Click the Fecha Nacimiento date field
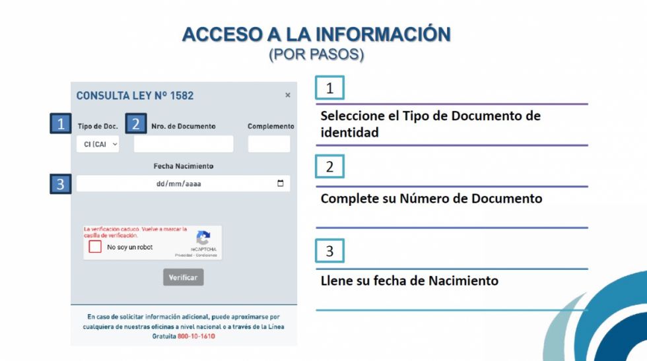The height and width of the screenshot is (361, 647). tap(184, 183)
